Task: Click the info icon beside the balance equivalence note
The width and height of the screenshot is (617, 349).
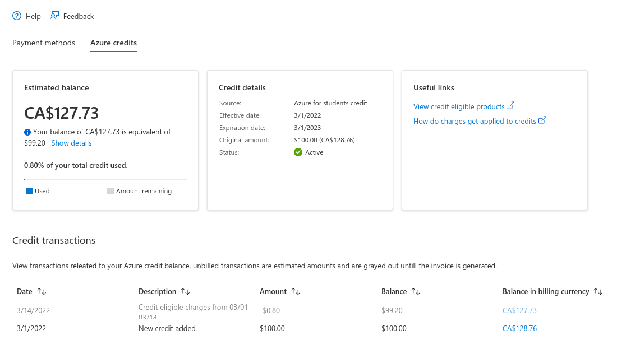Action: (27, 132)
